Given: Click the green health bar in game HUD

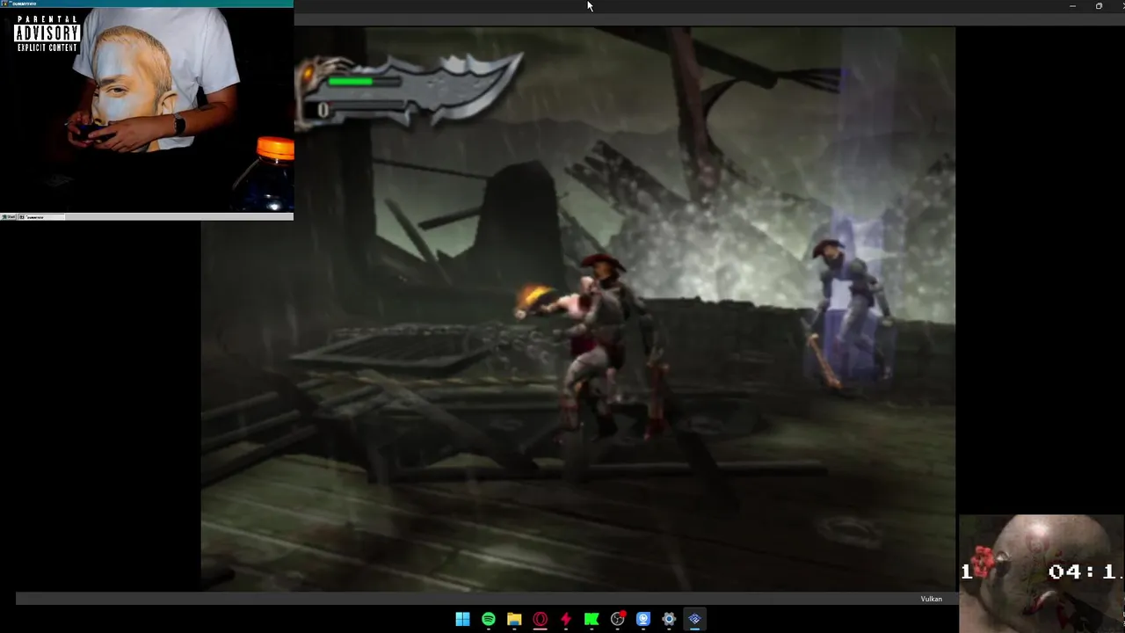Looking at the screenshot, I should (x=351, y=82).
